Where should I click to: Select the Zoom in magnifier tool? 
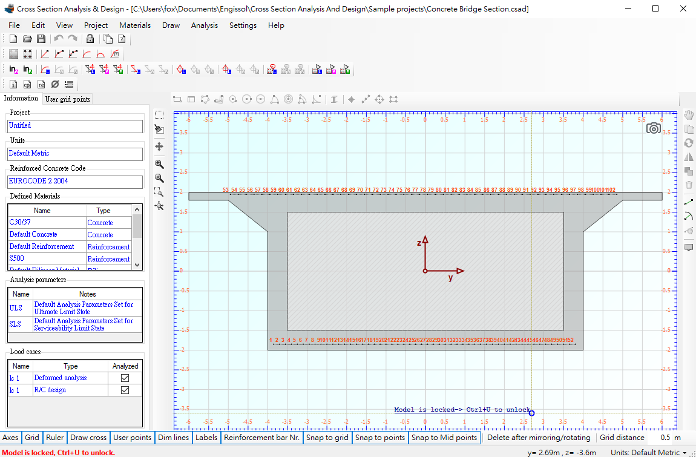pos(159,164)
